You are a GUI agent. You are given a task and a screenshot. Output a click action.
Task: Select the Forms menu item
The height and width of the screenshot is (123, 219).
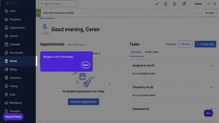18,61
